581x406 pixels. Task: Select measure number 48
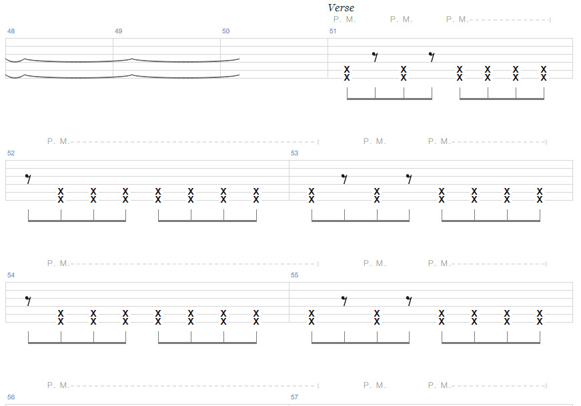(10, 31)
